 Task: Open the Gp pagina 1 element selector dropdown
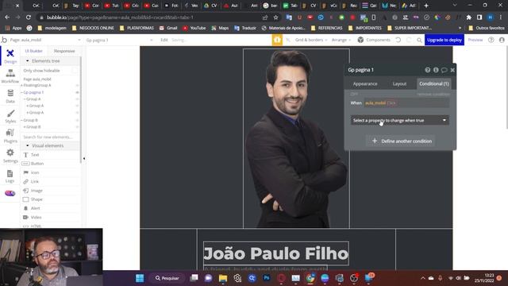pos(119,40)
